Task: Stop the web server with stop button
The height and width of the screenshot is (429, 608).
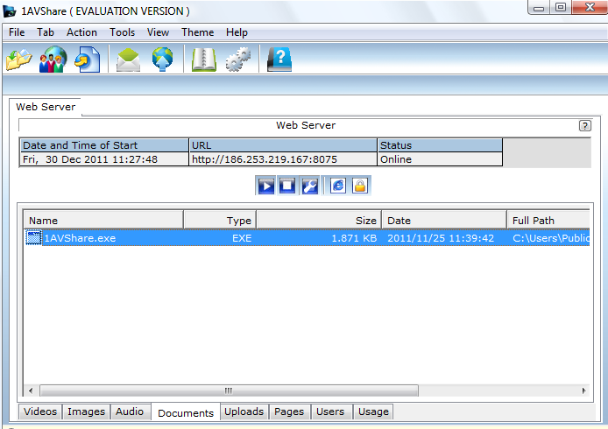Action: [x=287, y=186]
